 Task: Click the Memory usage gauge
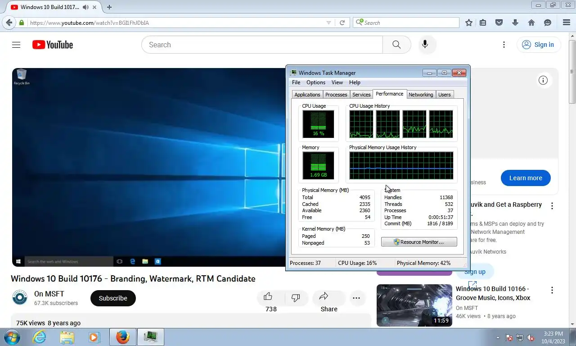318,165
